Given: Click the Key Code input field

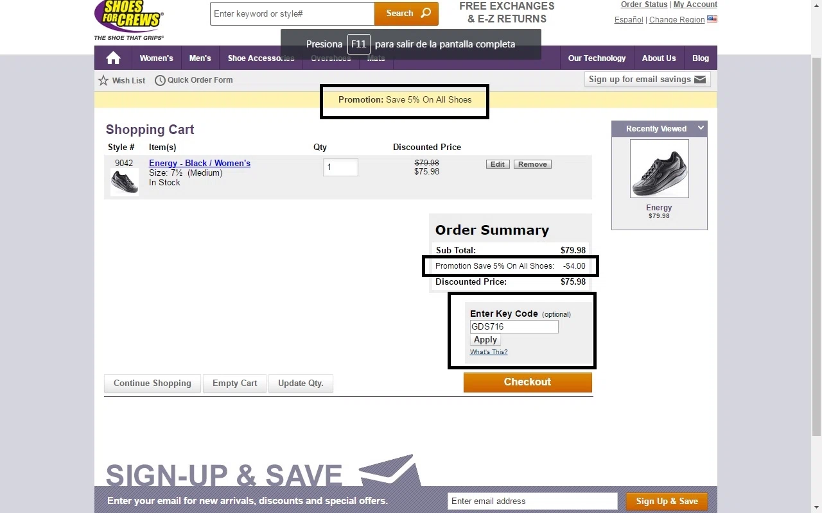Looking at the screenshot, I should pos(514,326).
